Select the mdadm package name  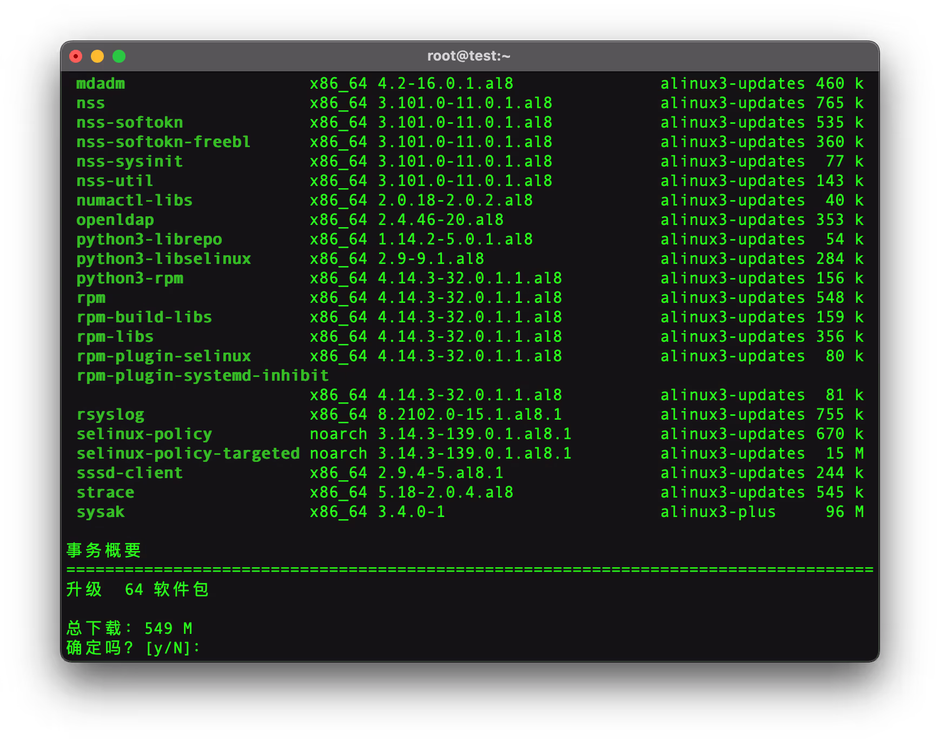[101, 84]
